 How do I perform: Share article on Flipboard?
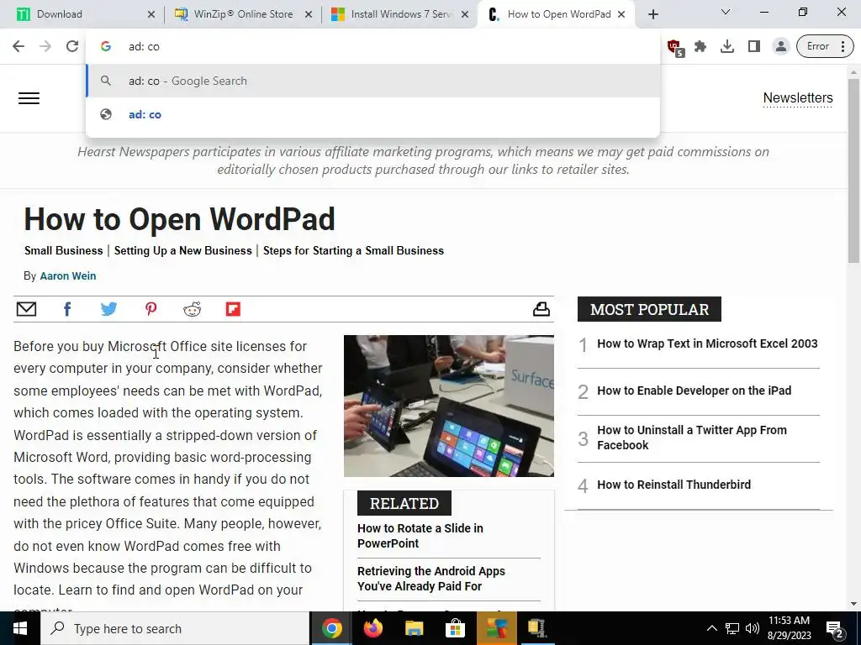(x=234, y=309)
